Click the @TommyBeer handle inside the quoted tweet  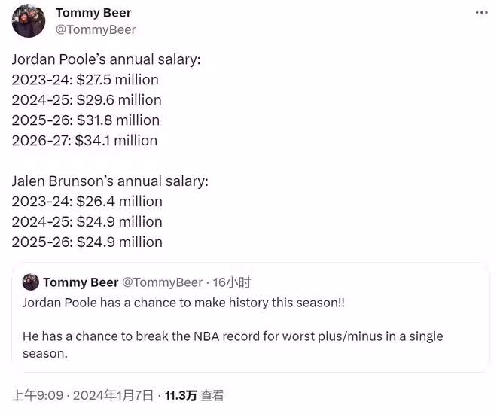click(x=162, y=282)
